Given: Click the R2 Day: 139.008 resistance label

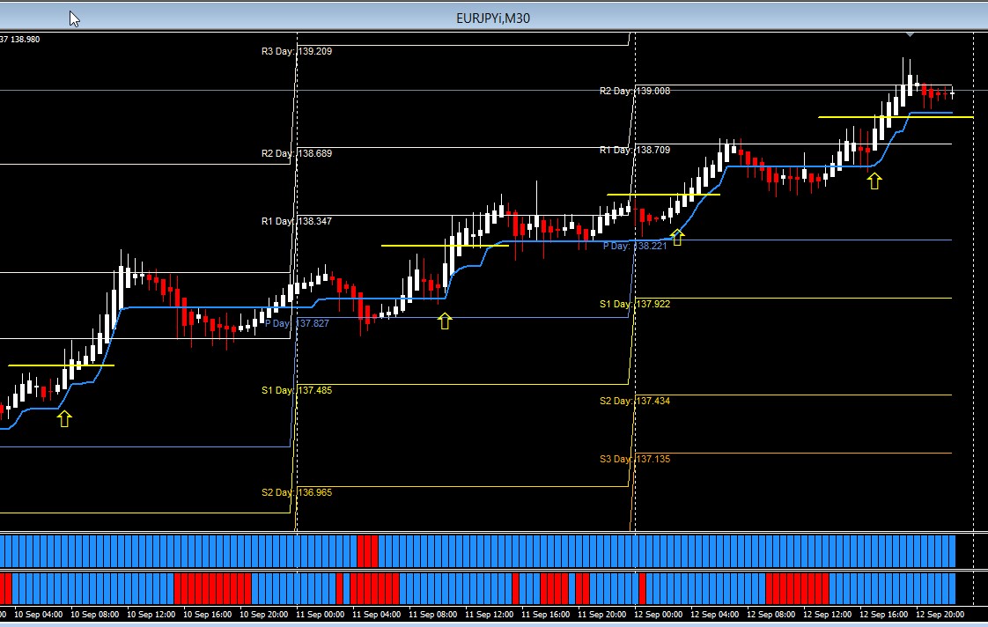Looking at the screenshot, I should pos(635,91).
